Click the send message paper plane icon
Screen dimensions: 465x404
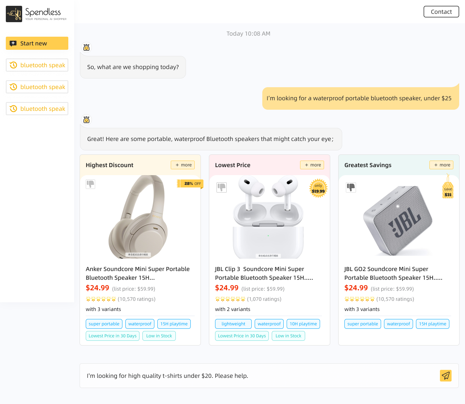(x=446, y=376)
